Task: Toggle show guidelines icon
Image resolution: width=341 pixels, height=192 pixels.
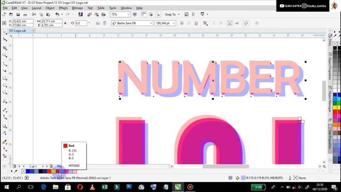Action: tap(158, 14)
